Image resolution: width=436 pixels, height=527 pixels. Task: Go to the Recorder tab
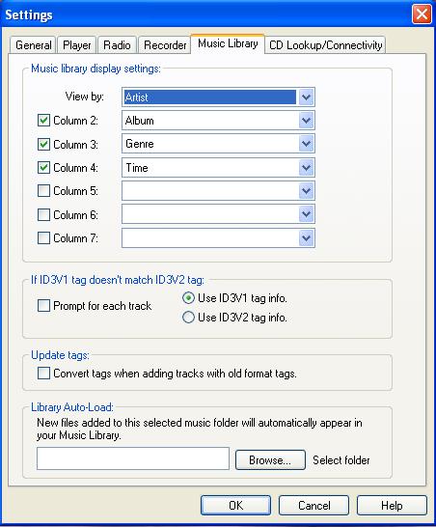click(165, 45)
